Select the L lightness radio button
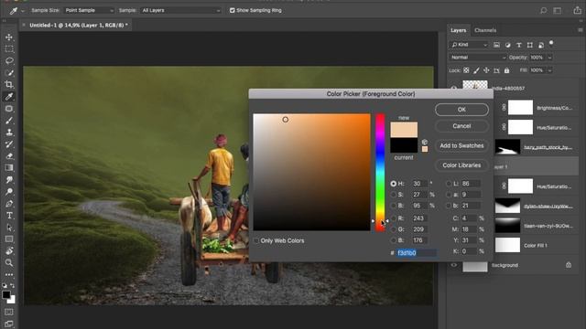 point(449,184)
